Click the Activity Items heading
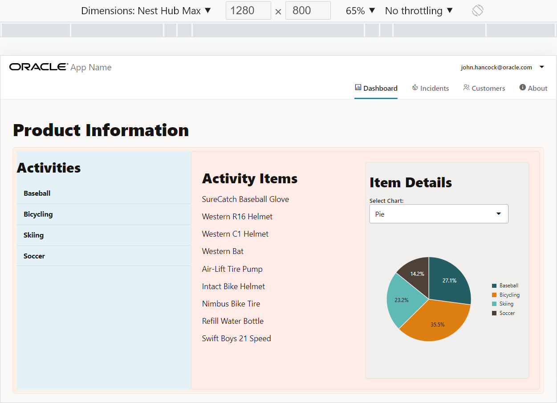The height and width of the screenshot is (403, 557). (x=250, y=178)
